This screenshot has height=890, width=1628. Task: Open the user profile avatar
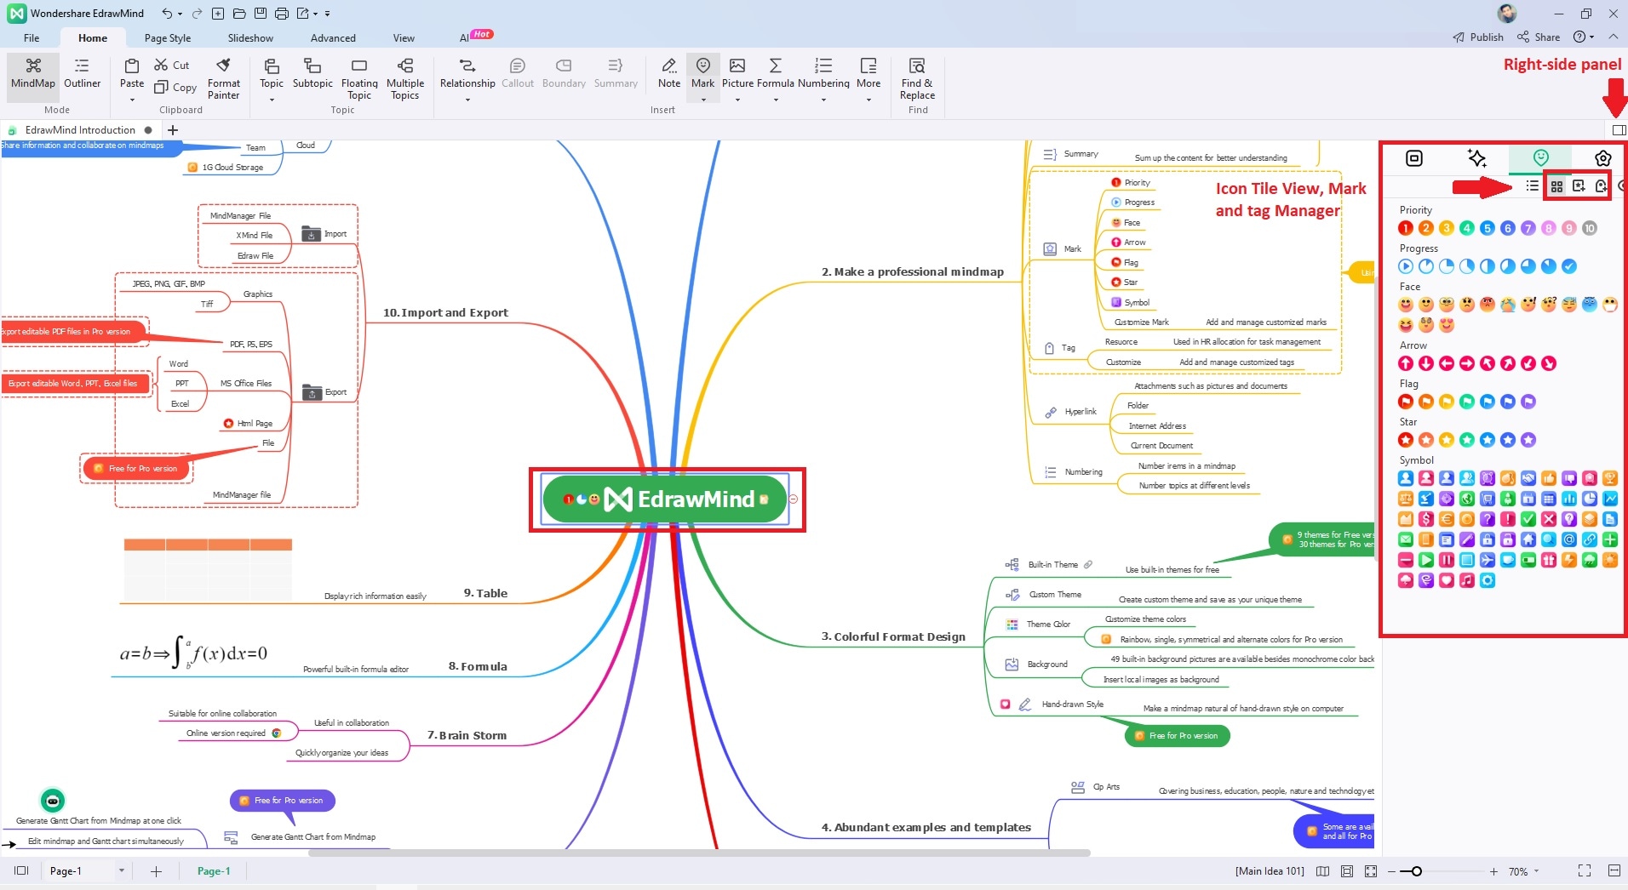[x=1506, y=14]
